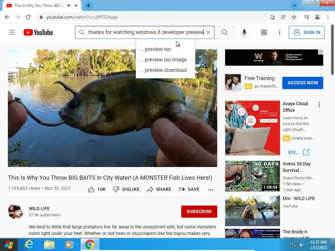Click Chrome icon in taskbar
Viewport: 335px width, 251px height.
point(90,244)
